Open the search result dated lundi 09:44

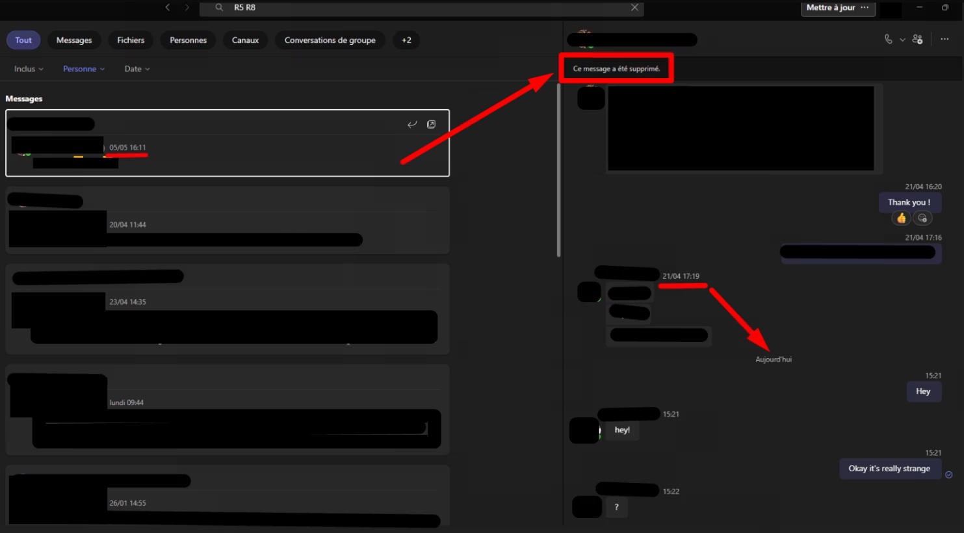(x=228, y=409)
